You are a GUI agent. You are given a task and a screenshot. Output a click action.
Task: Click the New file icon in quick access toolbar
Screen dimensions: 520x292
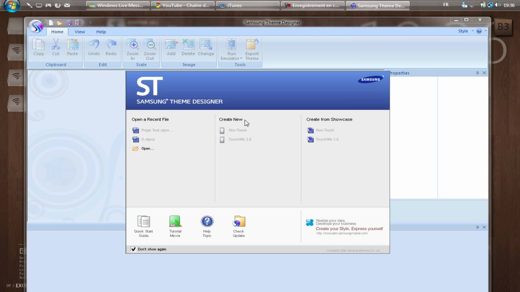[51, 23]
